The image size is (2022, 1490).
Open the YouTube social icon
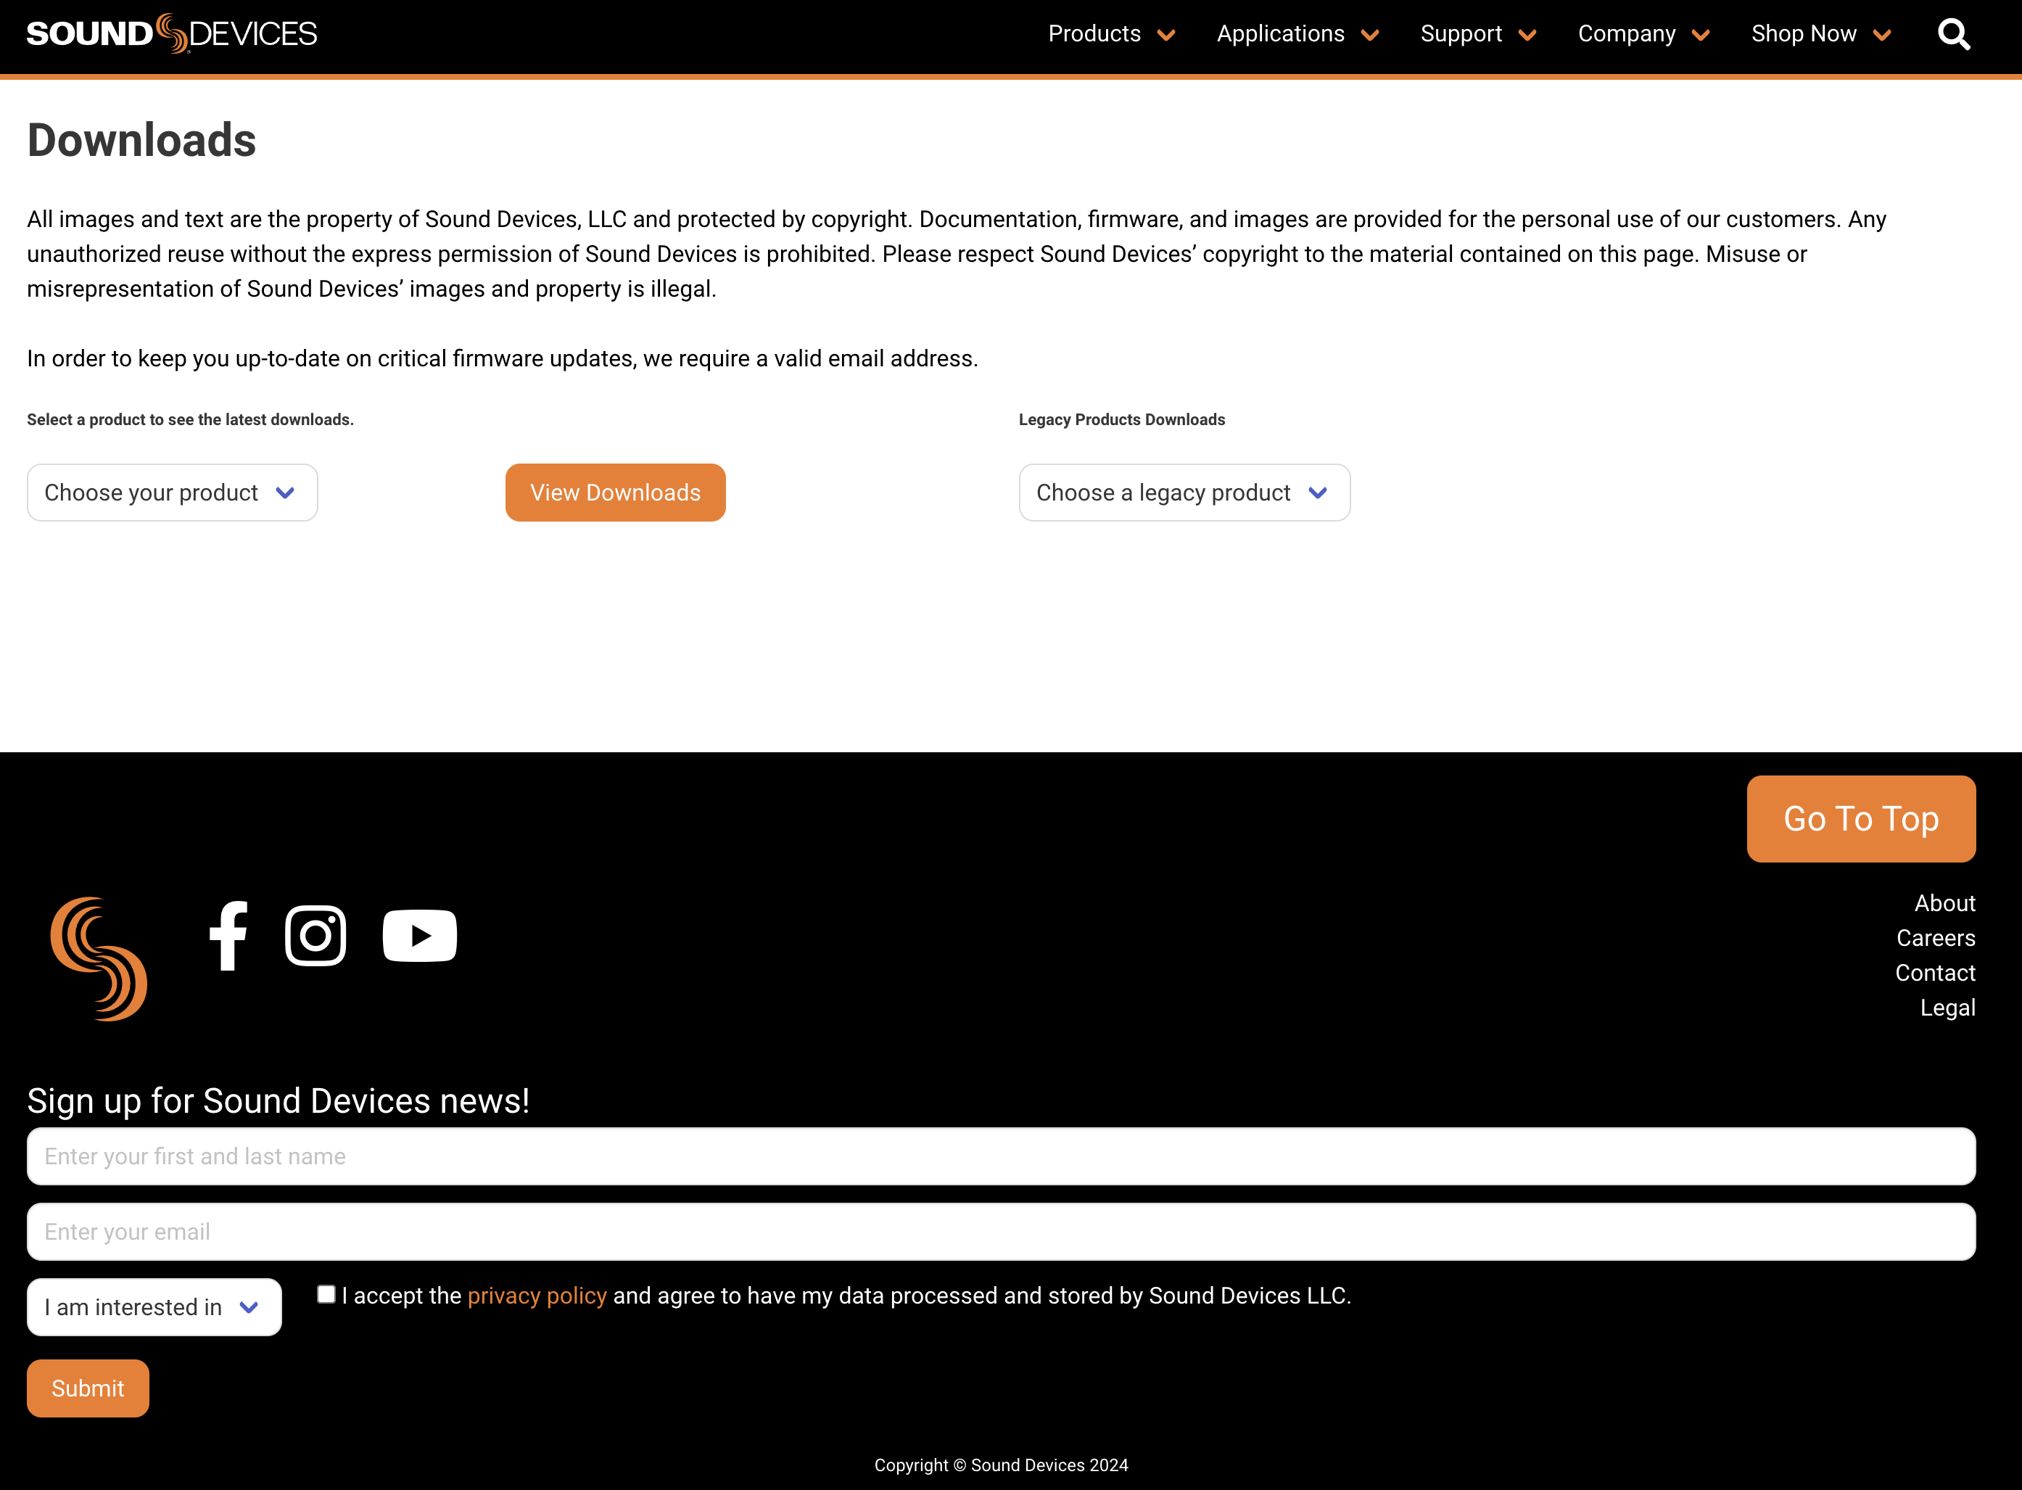pyautogui.click(x=419, y=936)
